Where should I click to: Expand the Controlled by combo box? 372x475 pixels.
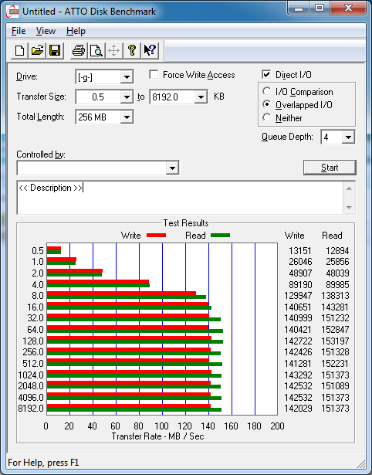click(x=172, y=168)
